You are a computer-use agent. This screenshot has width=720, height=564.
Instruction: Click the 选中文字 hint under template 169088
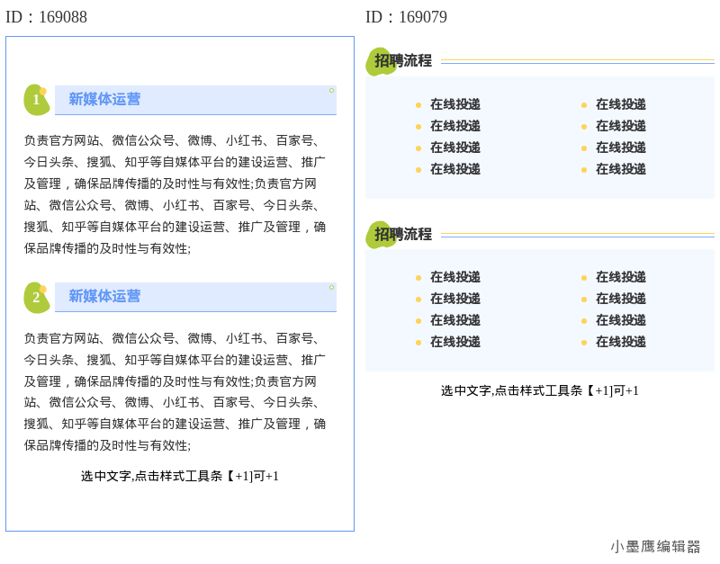click(x=180, y=476)
